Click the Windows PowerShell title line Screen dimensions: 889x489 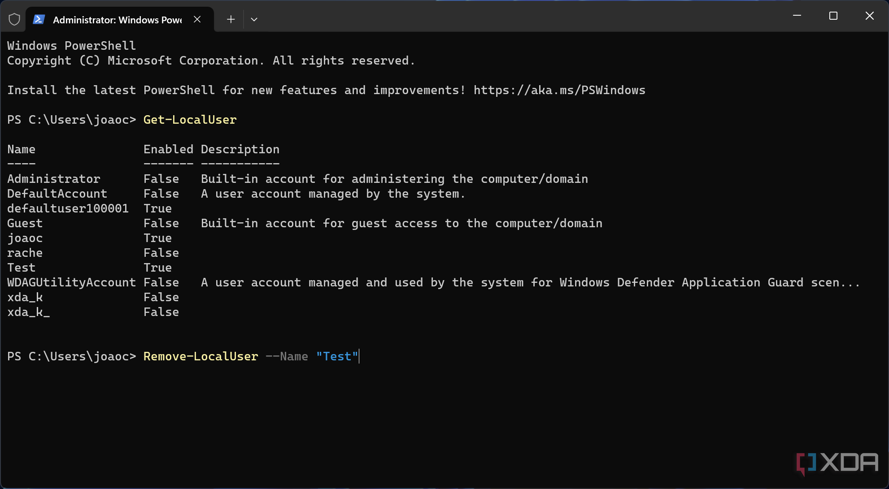click(x=71, y=46)
